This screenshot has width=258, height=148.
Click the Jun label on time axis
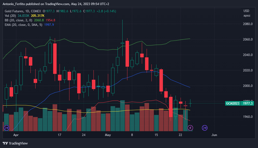point(214,135)
